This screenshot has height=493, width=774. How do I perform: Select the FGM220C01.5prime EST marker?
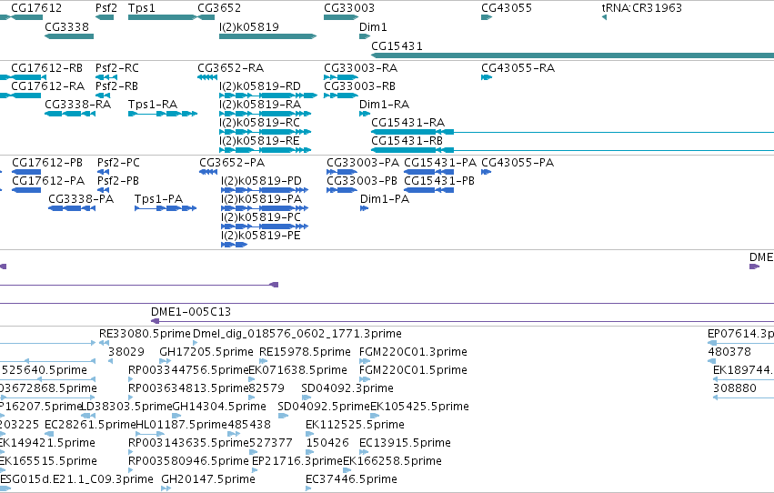tap(365, 379)
